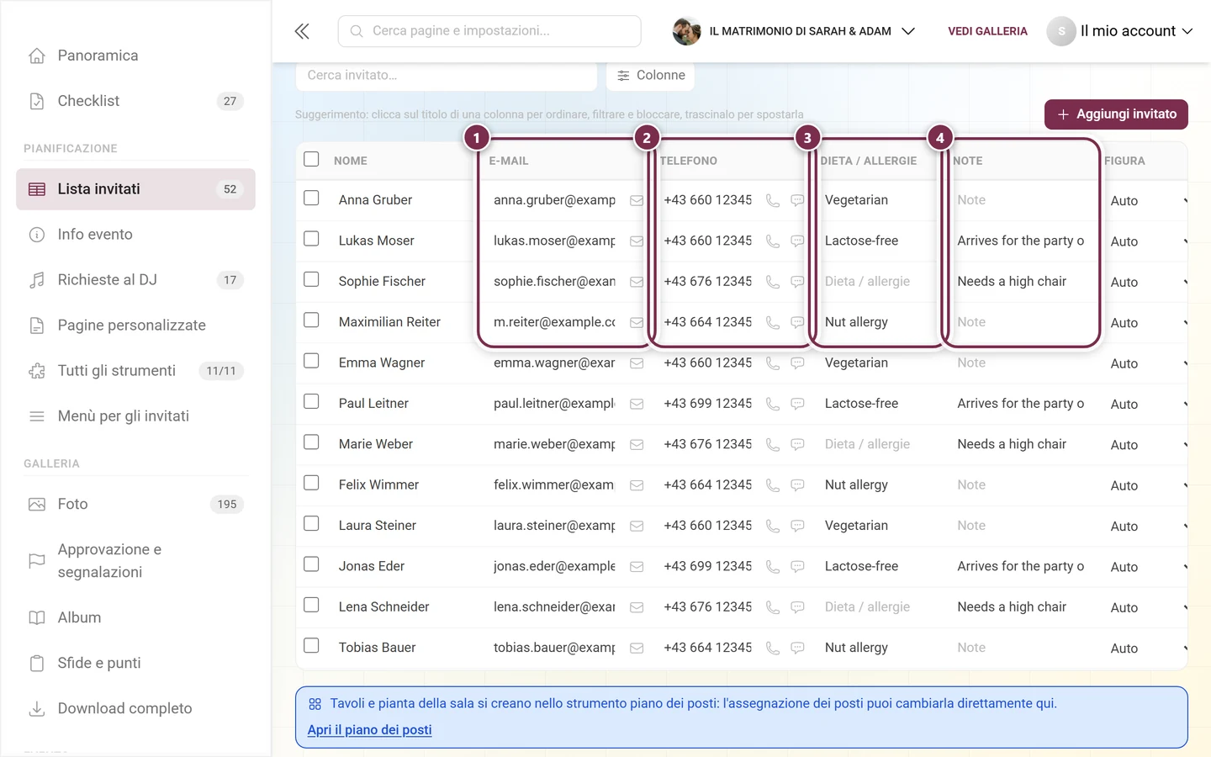Click the envelope icon in Emma Wagner's row
1211x757 pixels.
[x=637, y=363]
